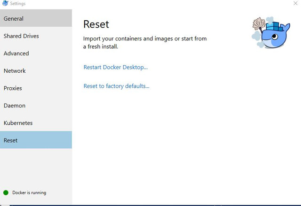Image resolution: width=301 pixels, height=206 pixels.
Task: Click the Restart Docker Desktop link
Action: pyautogui.click(x=116, y=67)
